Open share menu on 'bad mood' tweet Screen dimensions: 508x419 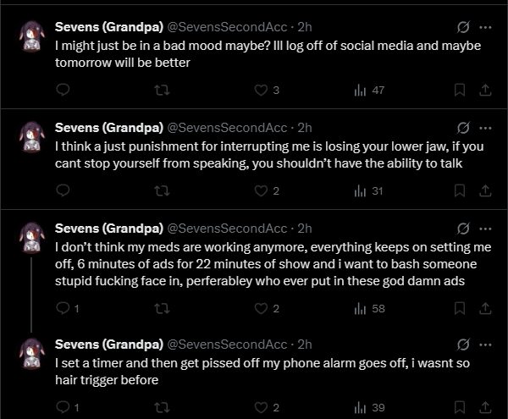(x=485, y=90)
